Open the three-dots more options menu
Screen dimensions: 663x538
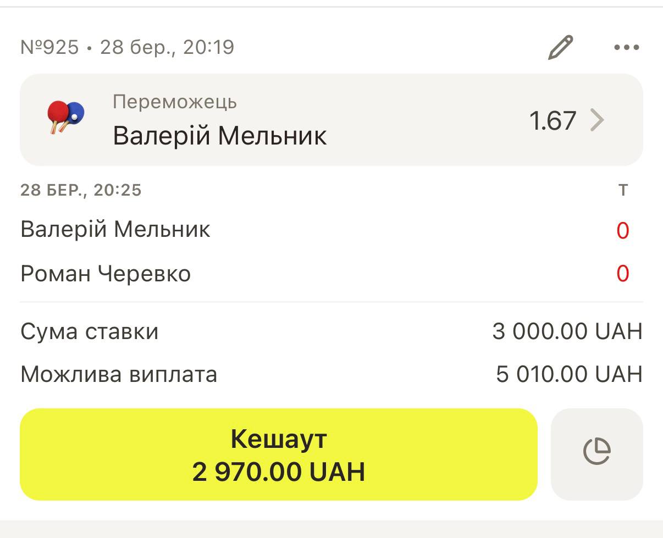(626, 47)
